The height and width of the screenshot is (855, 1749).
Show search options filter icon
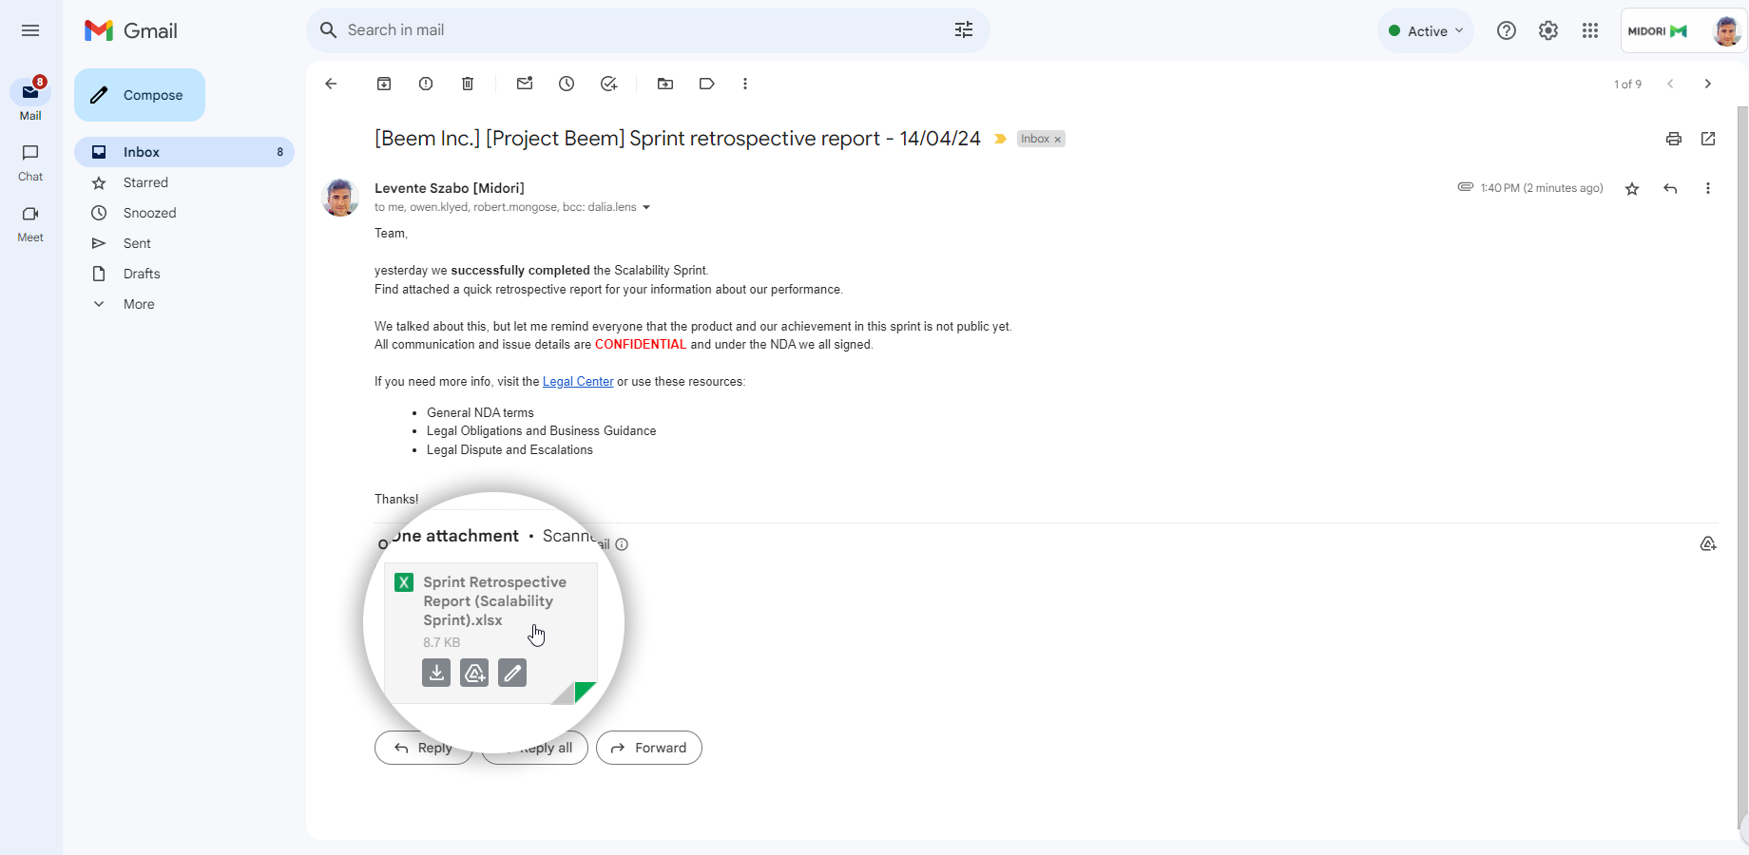[x=964, y=30]
